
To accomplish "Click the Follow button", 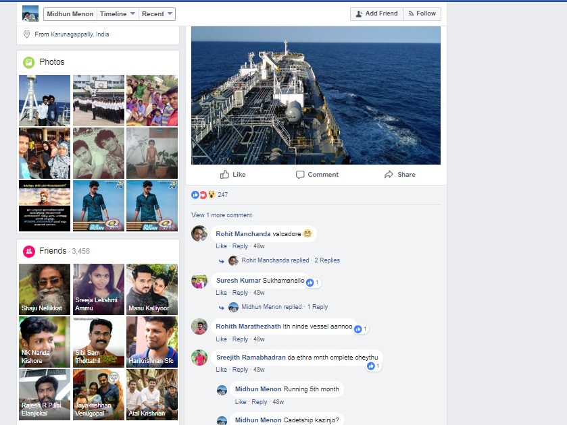I will tap(422, 13).
